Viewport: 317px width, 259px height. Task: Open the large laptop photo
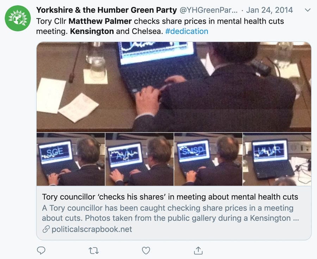pos(174,87)
